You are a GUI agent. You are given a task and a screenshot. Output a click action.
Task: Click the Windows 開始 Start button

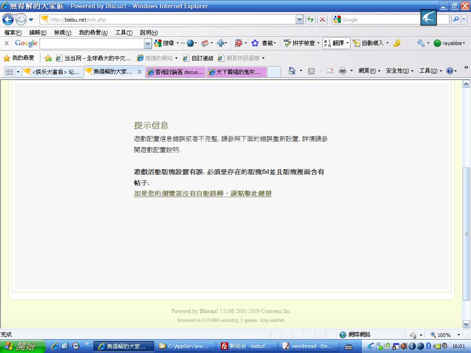pos(22,346)
